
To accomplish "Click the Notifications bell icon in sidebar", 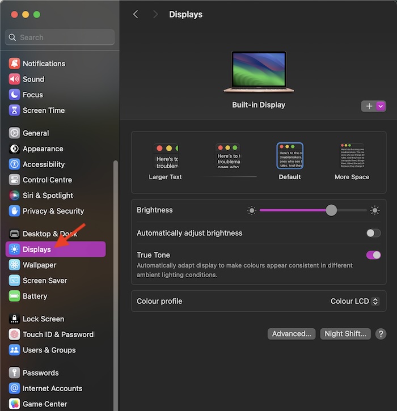I will pos(14,63).
